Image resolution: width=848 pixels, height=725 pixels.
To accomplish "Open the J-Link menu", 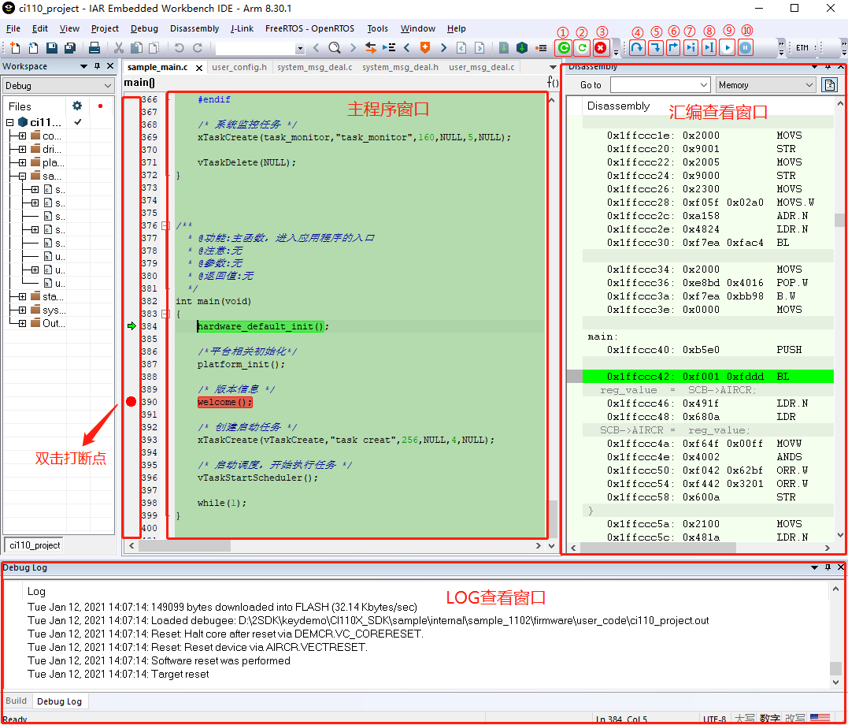I will pyautogui.click(x=242, y=28).
